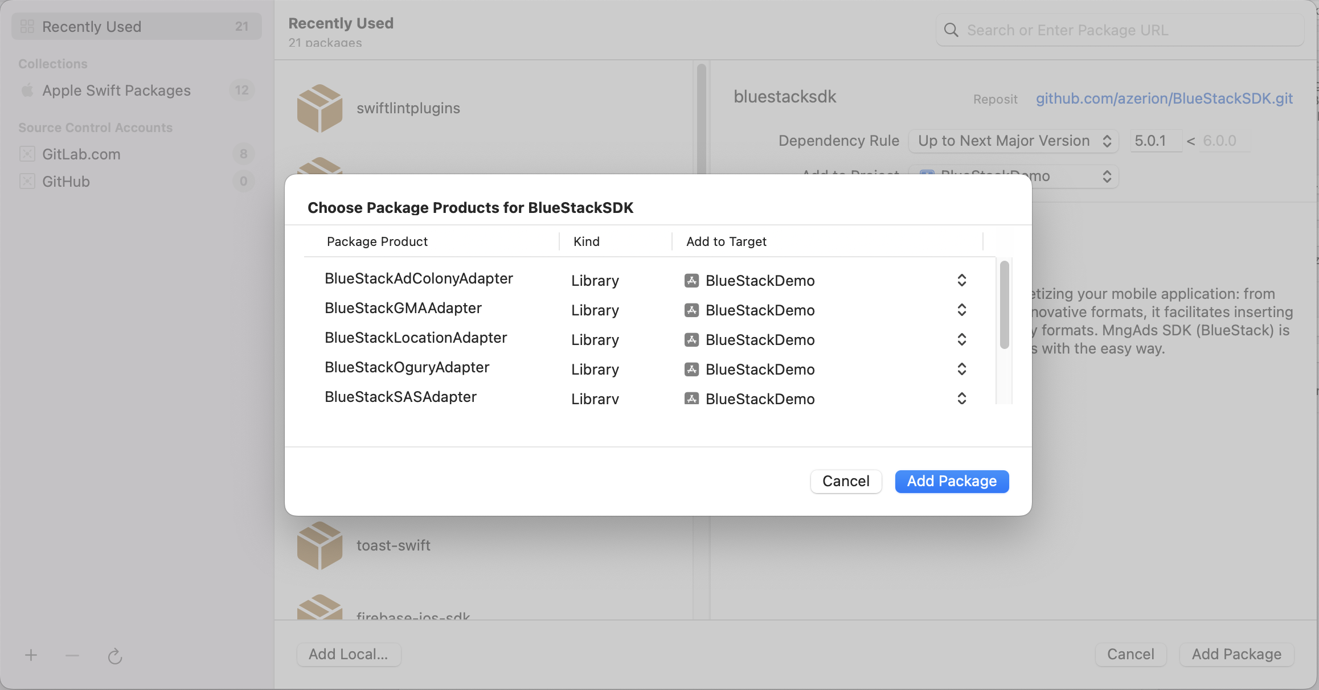Image resolution: width=1319 pixels, height=690 pixels.
Task: Edit the minimum version field 5.0.1
Action: (x=1156, y=141)
